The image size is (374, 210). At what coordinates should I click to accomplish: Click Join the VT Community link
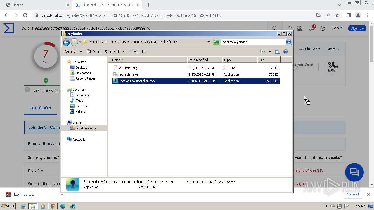click(x=44, y=127)
